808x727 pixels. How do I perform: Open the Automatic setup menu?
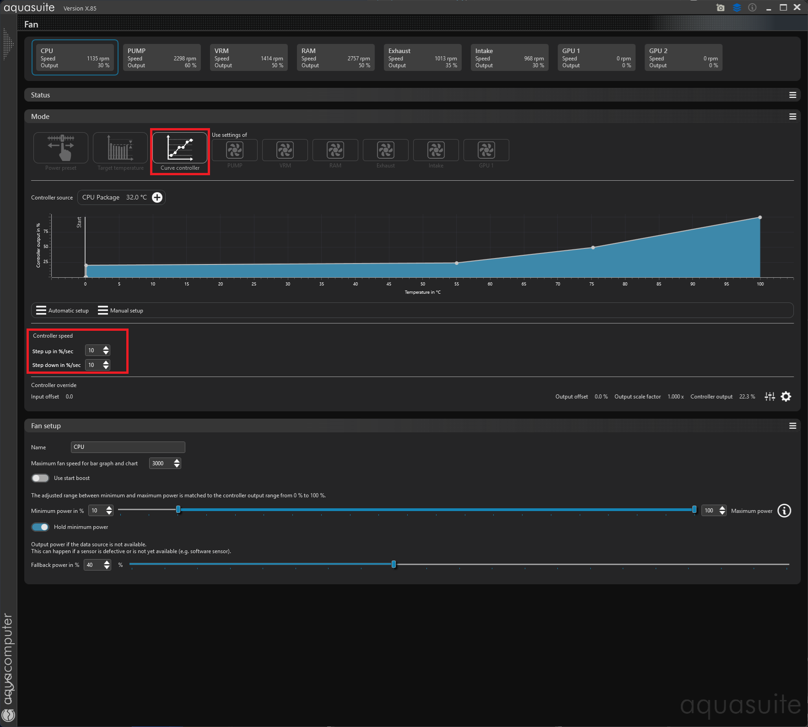pos(63,311)
